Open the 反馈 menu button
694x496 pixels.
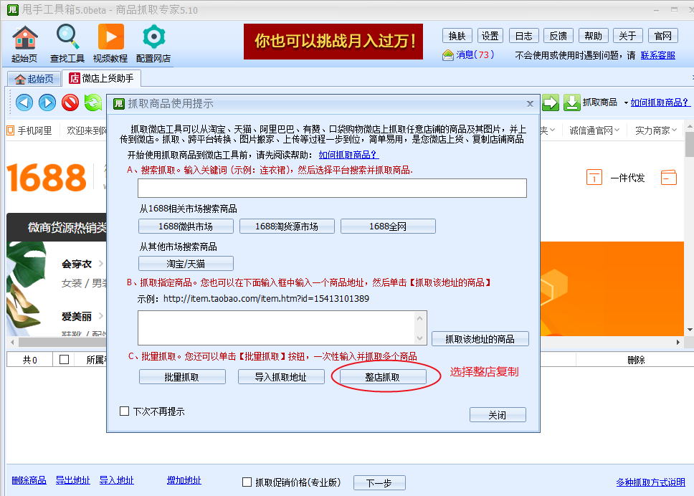558,36
